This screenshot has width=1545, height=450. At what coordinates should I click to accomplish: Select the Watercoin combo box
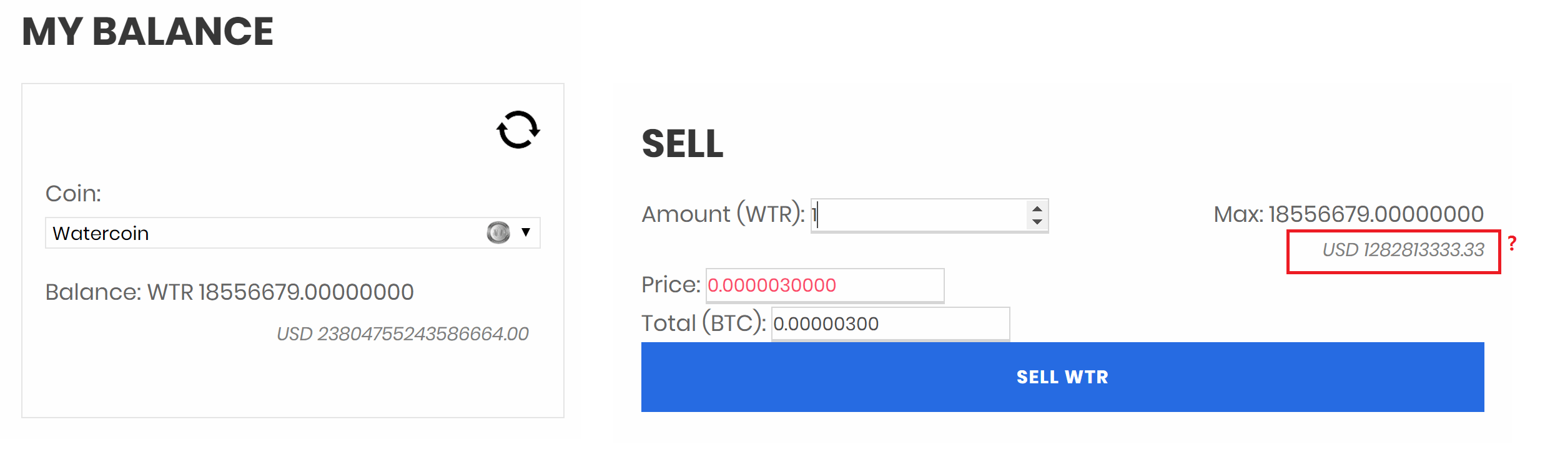tap(293, 233)
